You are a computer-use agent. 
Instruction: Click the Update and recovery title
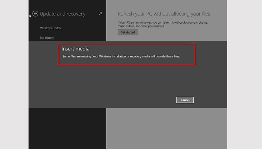(62, 14)
